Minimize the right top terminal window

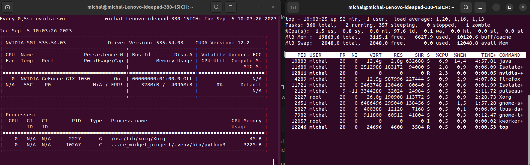496,7
